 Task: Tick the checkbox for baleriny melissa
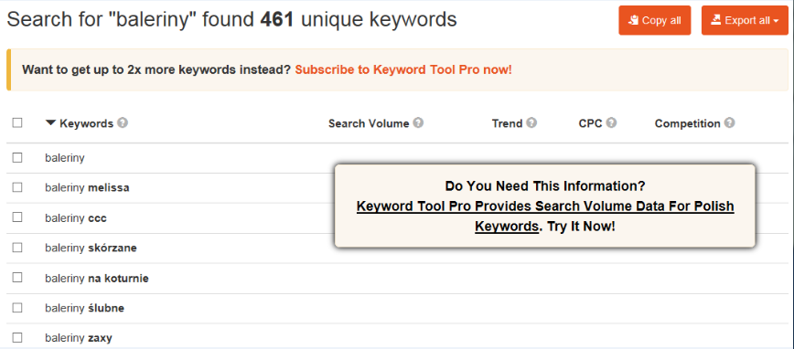pos(17,187)
